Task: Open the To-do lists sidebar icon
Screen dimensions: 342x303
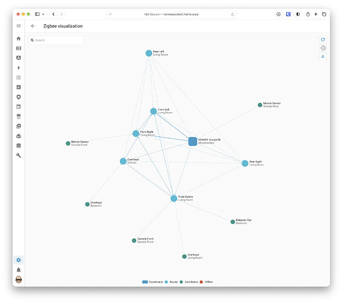Action: 19,78
